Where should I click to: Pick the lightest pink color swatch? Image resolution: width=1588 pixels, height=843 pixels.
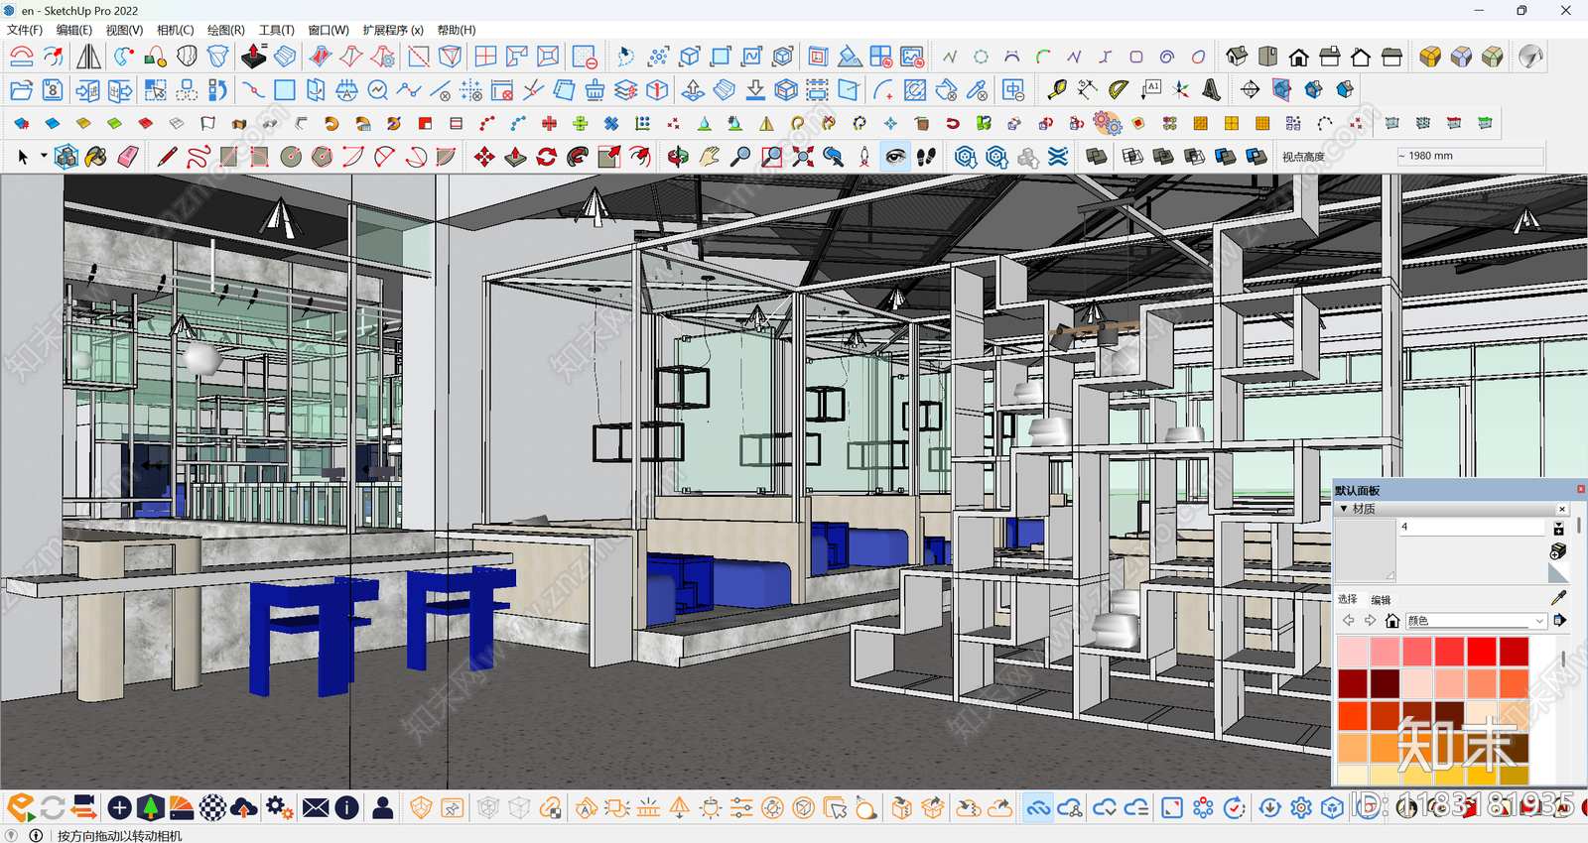click(1353, 652)
